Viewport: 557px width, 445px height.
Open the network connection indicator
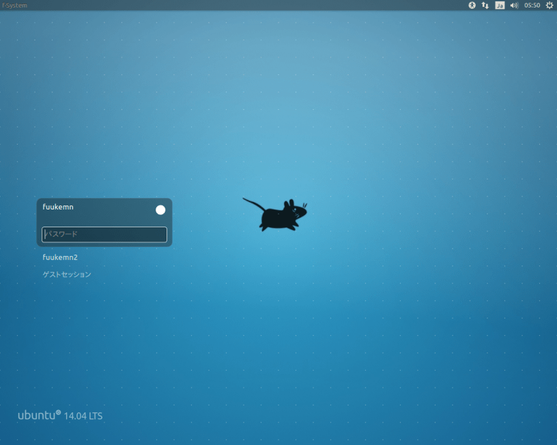pos(485,5)
